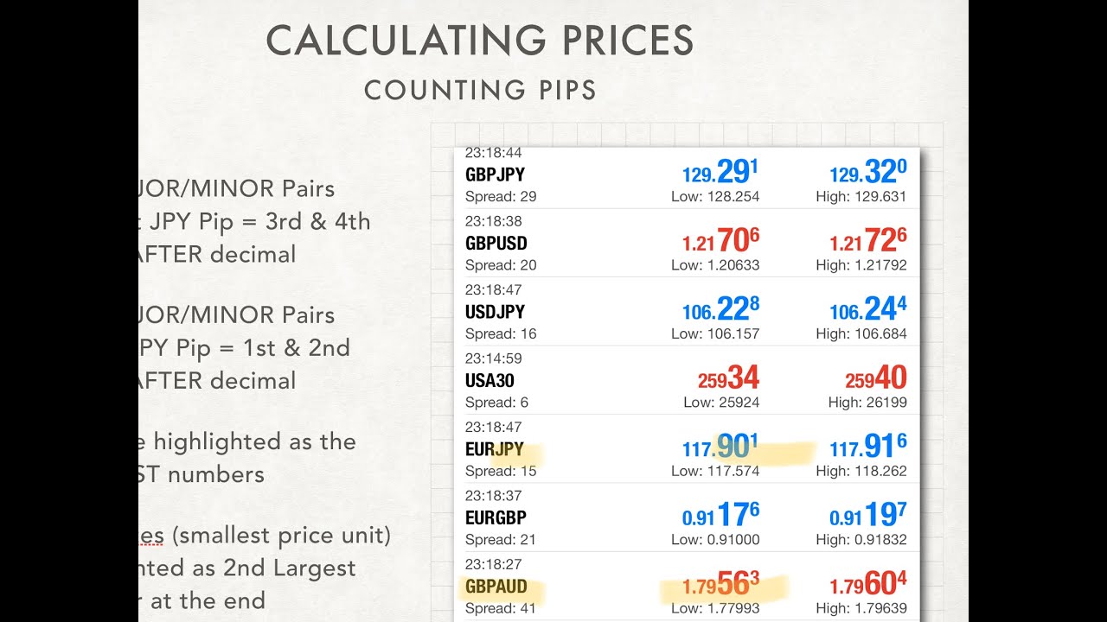Click the Calculating Prices slide title
Screen dimensions: 1107x622
point(479,41)
